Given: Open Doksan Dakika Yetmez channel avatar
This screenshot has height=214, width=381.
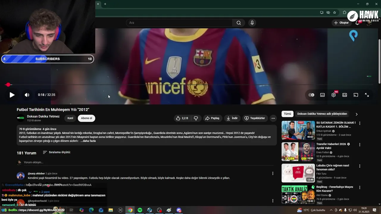Looking at the screenshot, I should click(x=21, y=118).
